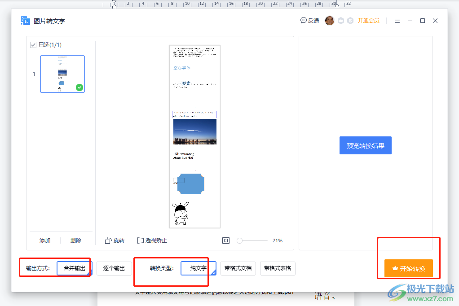Click the orange 开始转换 button
This screenshot has width=459, height=306.
click(x=409, y=268)
